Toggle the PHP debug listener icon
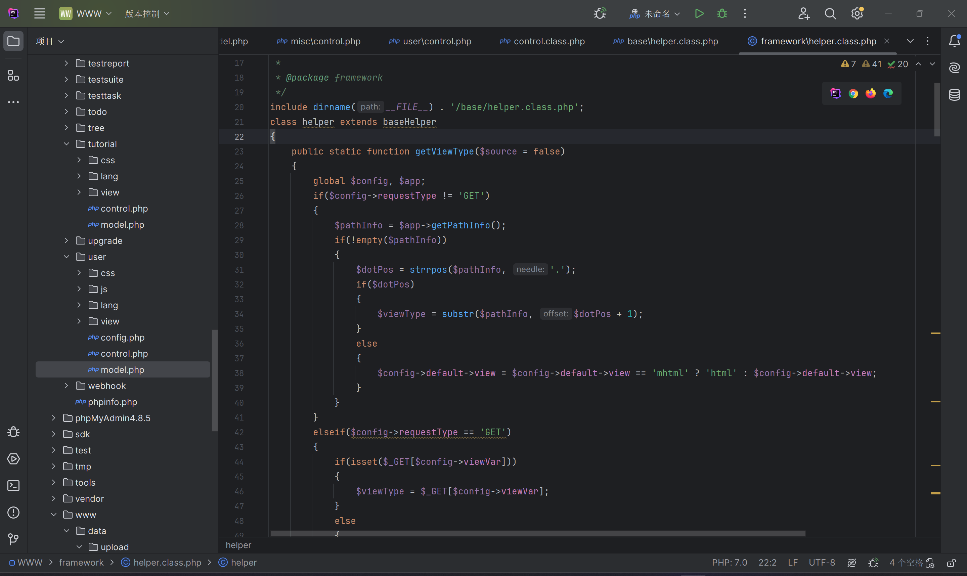 point(600,13)
